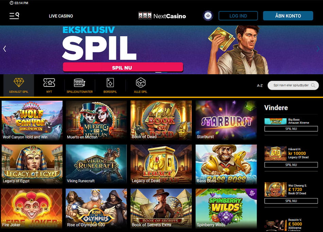The width and height of the screenshot is (323, 232).
Task: Open the Live Casino menu item
Action: point(61,16)
